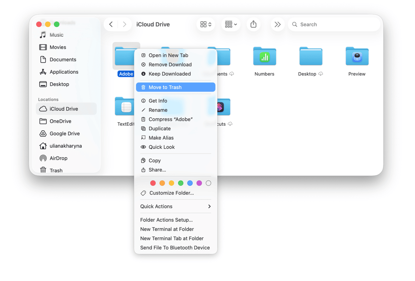The width and height of the screenshot is (415, 281).
Task: Choose Compress "Adobe" menu entry
Action: (x=170, y=119)
